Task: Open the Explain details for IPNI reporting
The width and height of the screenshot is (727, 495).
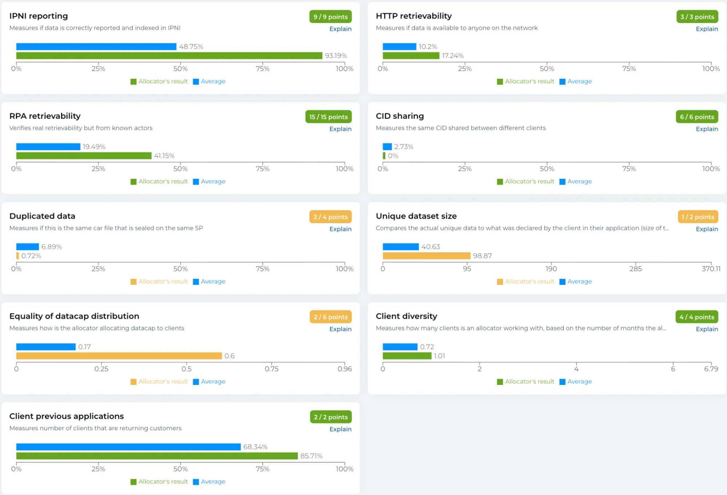Action: (x=340, y=29)
